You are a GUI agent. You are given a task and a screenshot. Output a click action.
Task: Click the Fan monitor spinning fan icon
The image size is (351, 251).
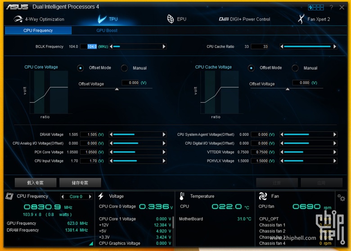pyautogui.click(x=263, y=196)
